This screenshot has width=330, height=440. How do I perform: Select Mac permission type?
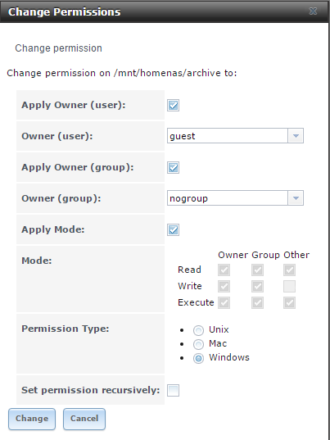coord(198,344)
